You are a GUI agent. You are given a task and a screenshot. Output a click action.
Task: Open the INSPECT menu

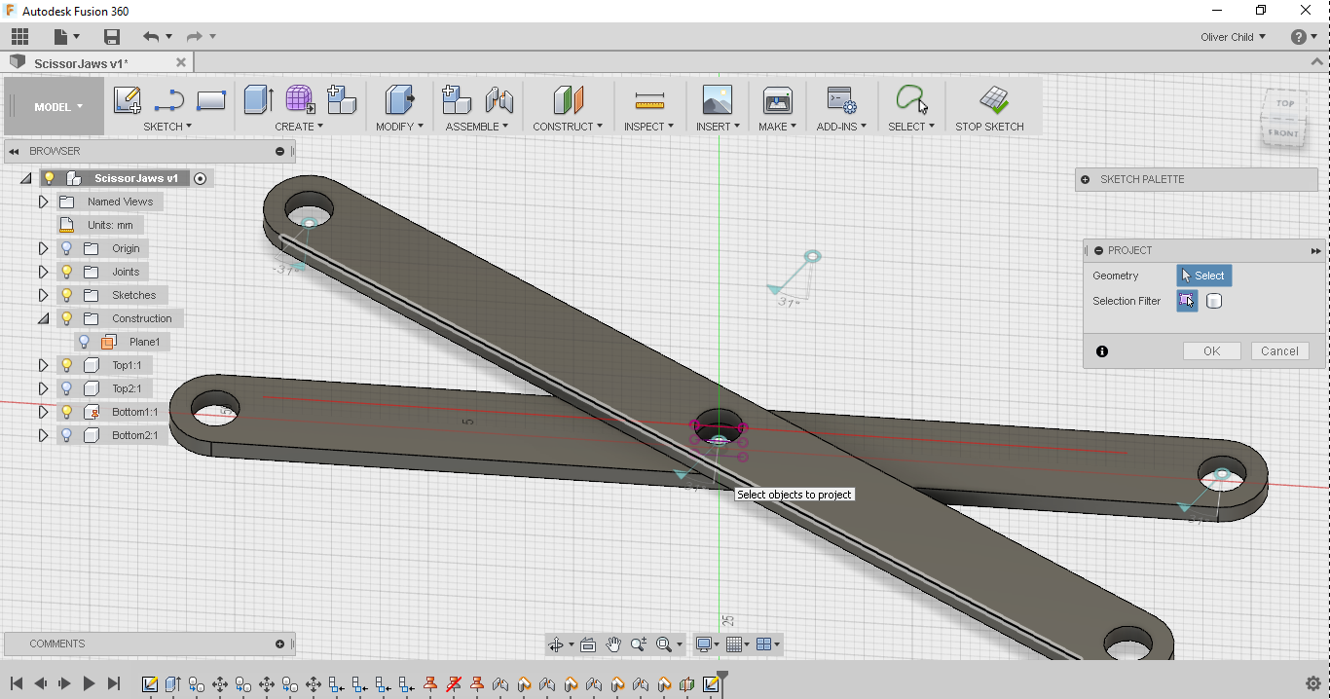click(x=648, y=127)
